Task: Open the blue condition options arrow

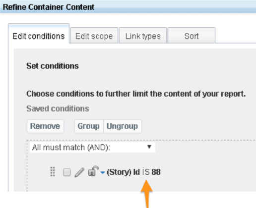Action: 103,173
